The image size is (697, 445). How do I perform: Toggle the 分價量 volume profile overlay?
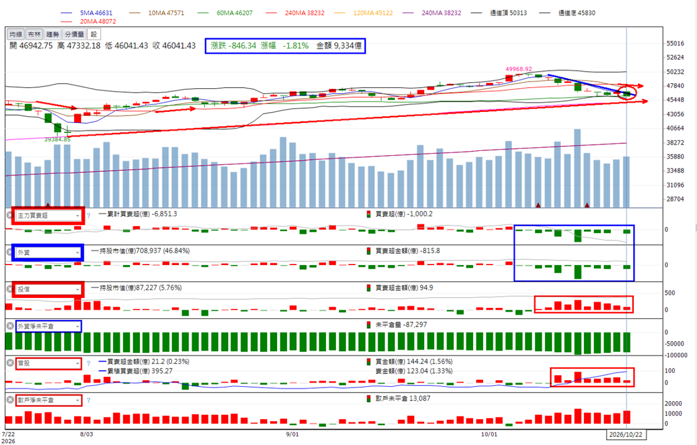point(74,34)
